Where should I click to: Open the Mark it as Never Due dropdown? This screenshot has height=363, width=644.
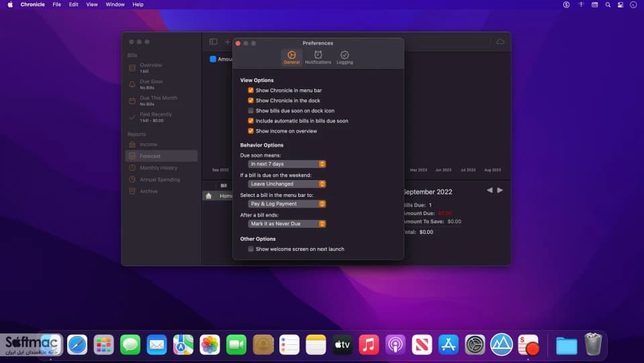click(287, 224)
